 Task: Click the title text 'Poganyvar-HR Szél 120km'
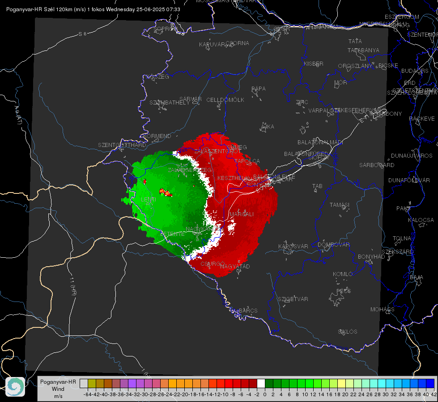[46, 9]
